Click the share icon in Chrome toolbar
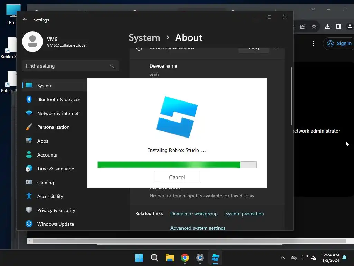The height and width of the screenshot is (266, 354). click(x=303, y=26)
